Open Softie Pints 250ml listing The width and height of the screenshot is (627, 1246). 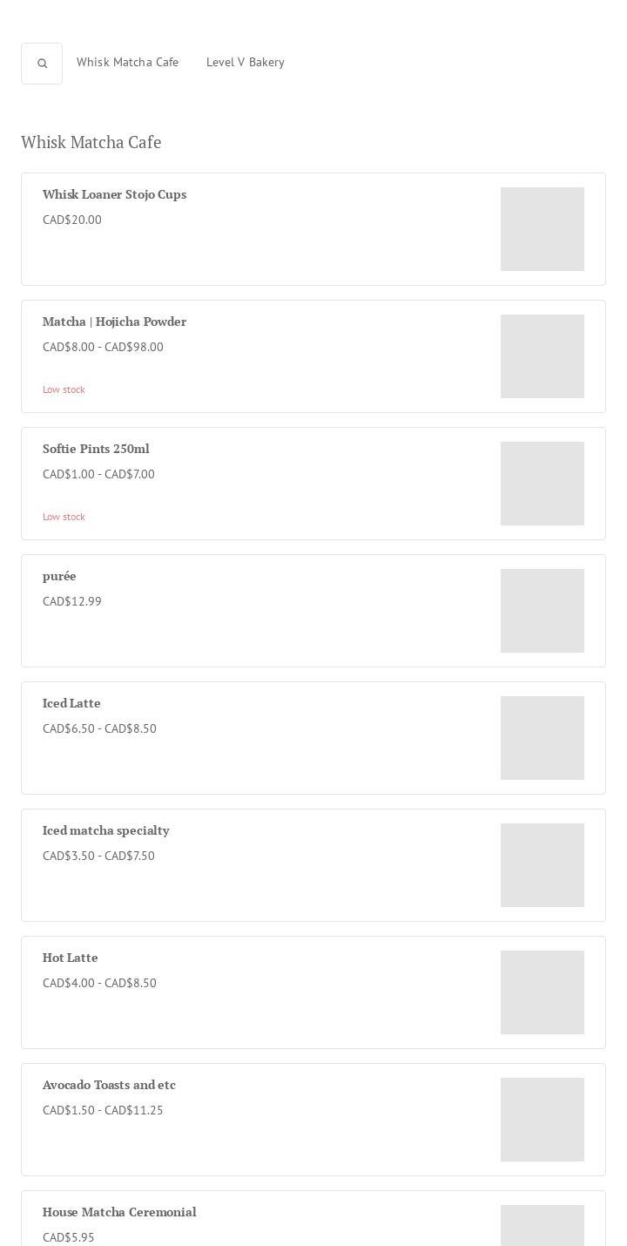pyautogui.click(x=96, y=449)
